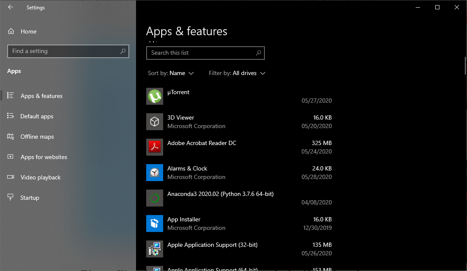Screen dimensions: 467x271
Task: Maximize the Settings window
Action: tap(437, 7)
